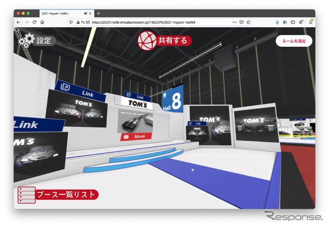Click the small Link label on the right booth panel
The width and height of the screenshot is (329, 227).
pyautogui.click(x=196, y=124)
